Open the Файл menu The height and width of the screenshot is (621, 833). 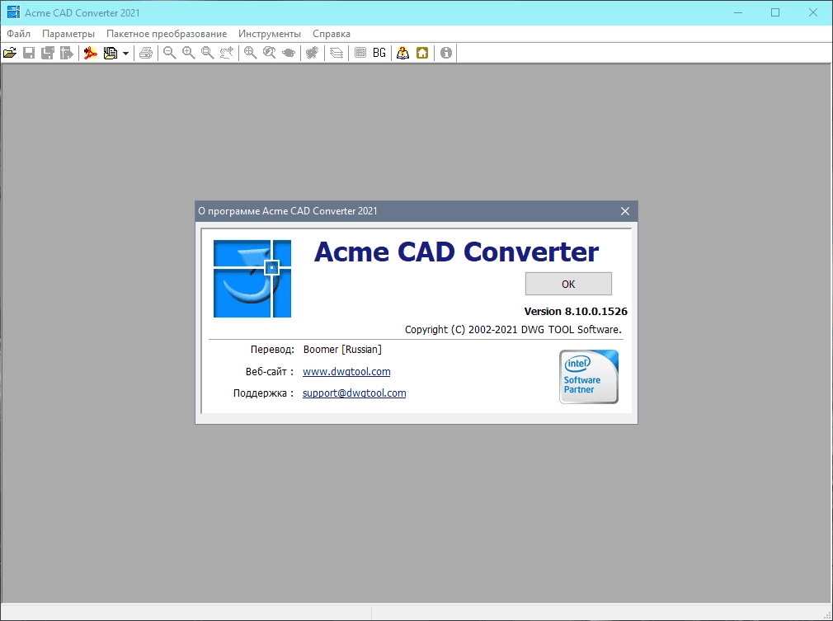pyautogui.click(x=19, y=34)
